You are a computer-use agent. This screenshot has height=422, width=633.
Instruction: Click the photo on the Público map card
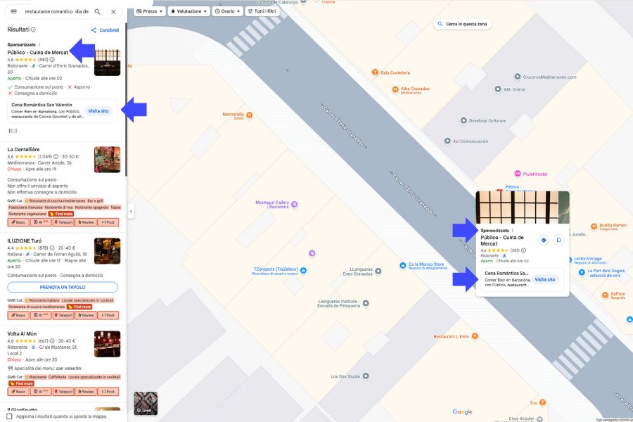pos(523,207)
